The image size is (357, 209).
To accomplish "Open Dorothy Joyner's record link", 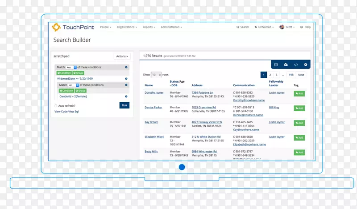I will 154,93.
